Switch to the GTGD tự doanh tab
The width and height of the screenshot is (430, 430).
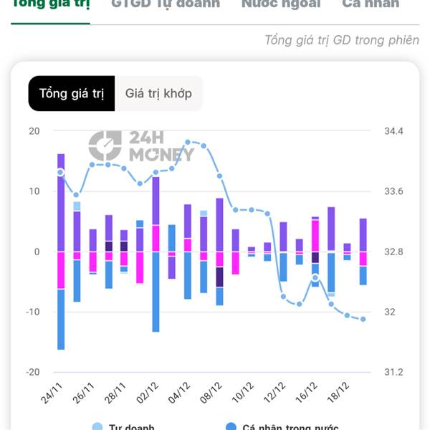pos(166,6)
